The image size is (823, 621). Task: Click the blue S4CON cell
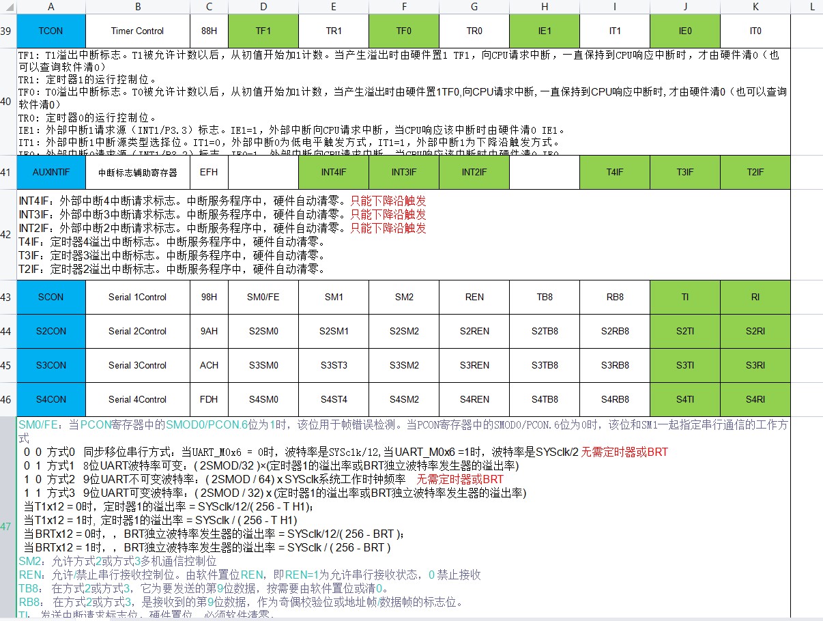[51, 399]
